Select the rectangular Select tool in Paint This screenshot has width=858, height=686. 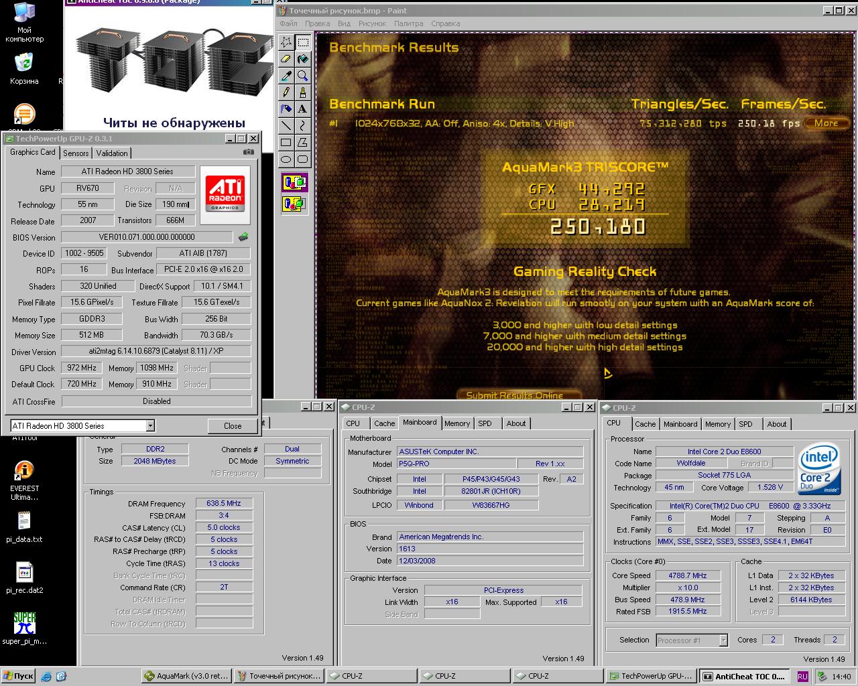tap(303, 42)
